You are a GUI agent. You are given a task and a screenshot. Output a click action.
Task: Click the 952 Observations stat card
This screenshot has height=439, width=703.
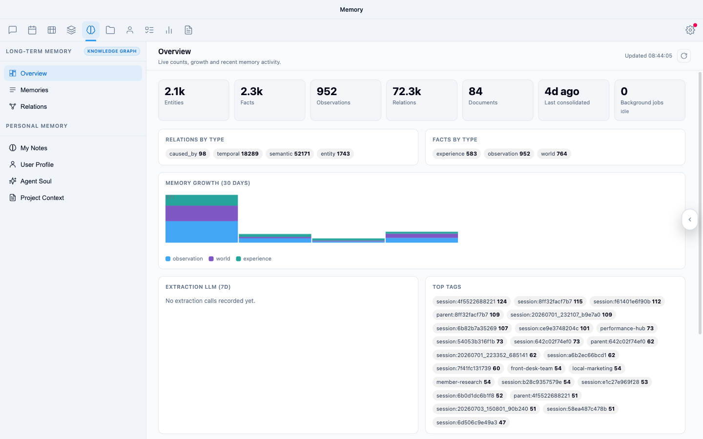click(346, 100)
